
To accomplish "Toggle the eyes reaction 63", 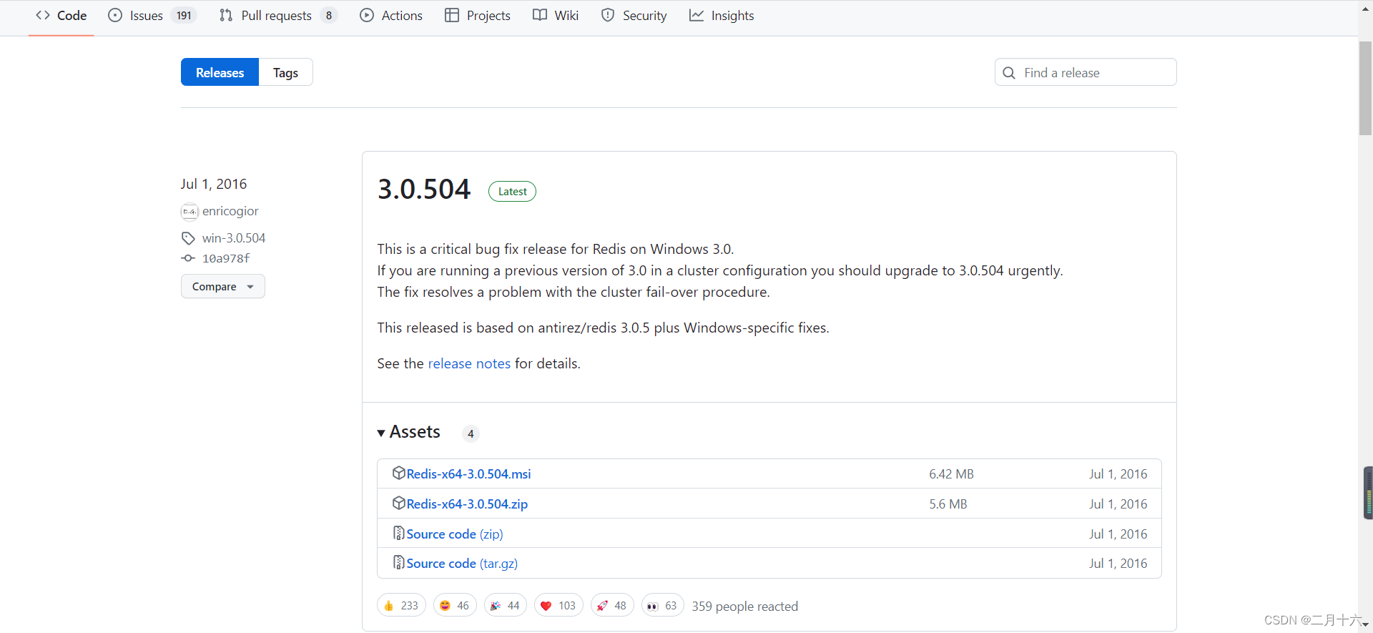I will 663,605.
